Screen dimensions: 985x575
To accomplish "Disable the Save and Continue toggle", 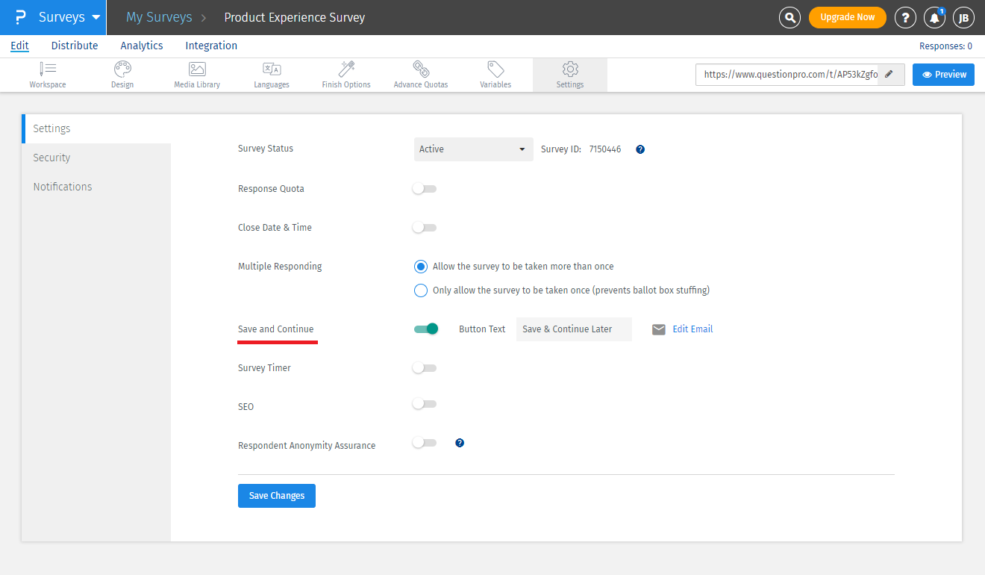I will pyautogui.click(x=425, y=329).
